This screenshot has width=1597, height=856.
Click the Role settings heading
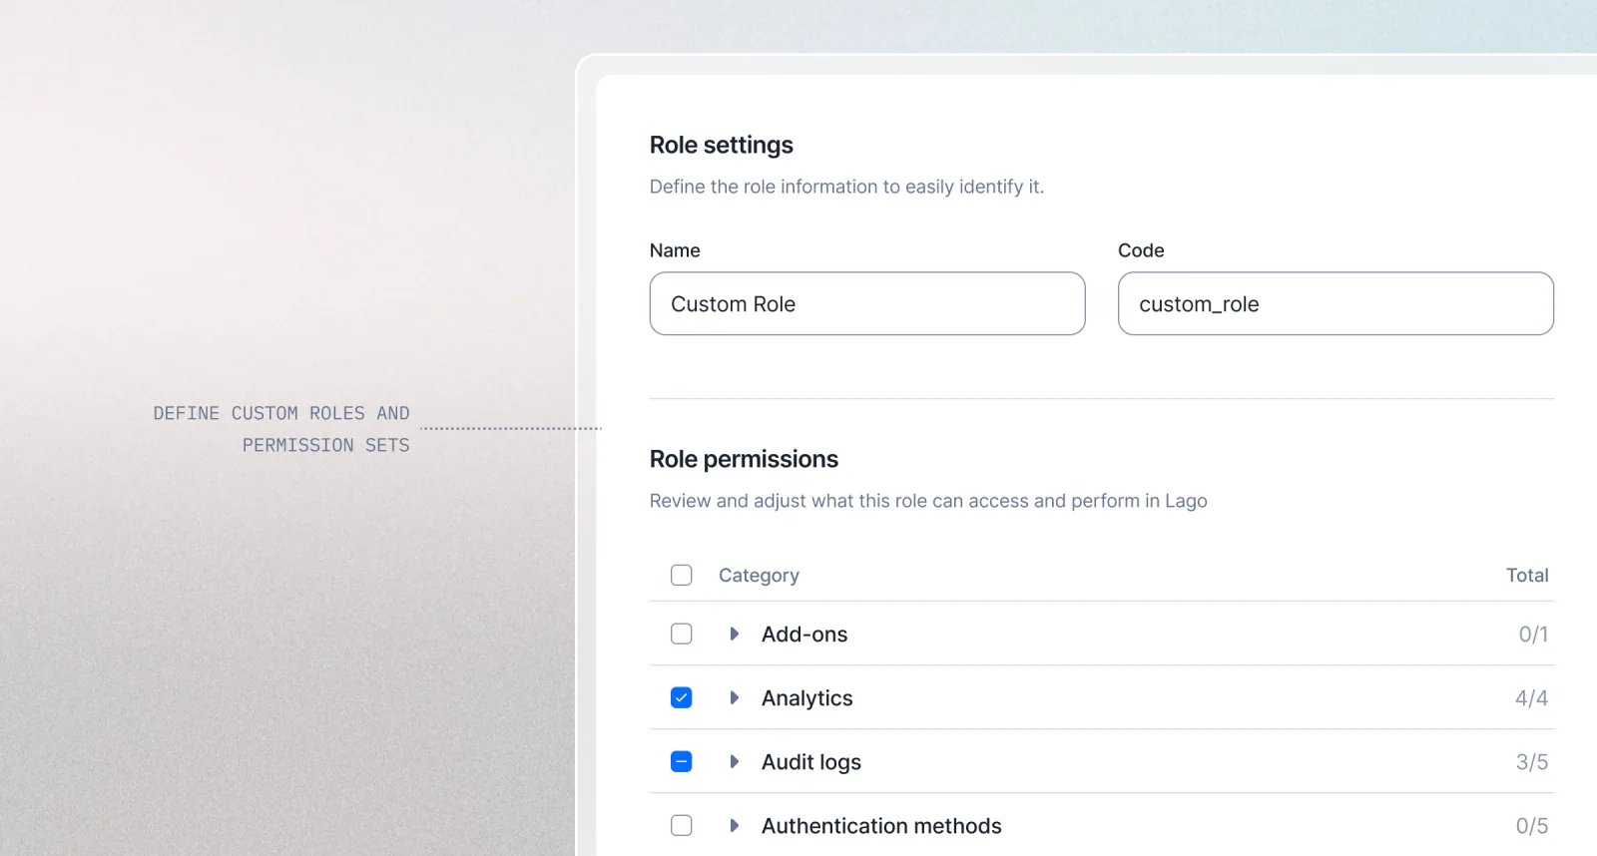(x=722, y=146)
